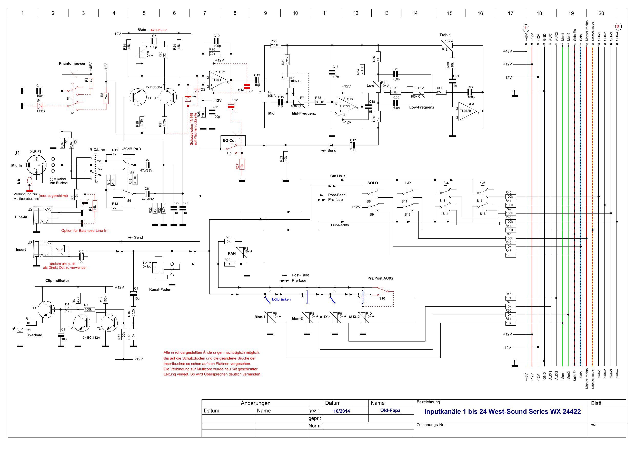Select the T5 transistor symbol
Viewport: 636px width, 449px height.
168,97
